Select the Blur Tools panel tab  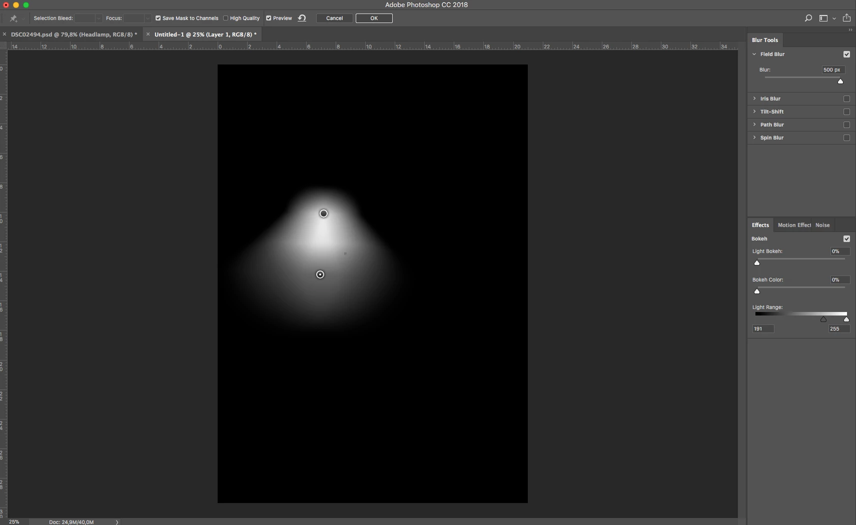point(765,40)
